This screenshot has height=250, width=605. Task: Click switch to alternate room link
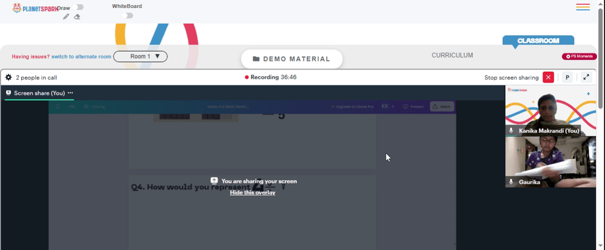82,57
